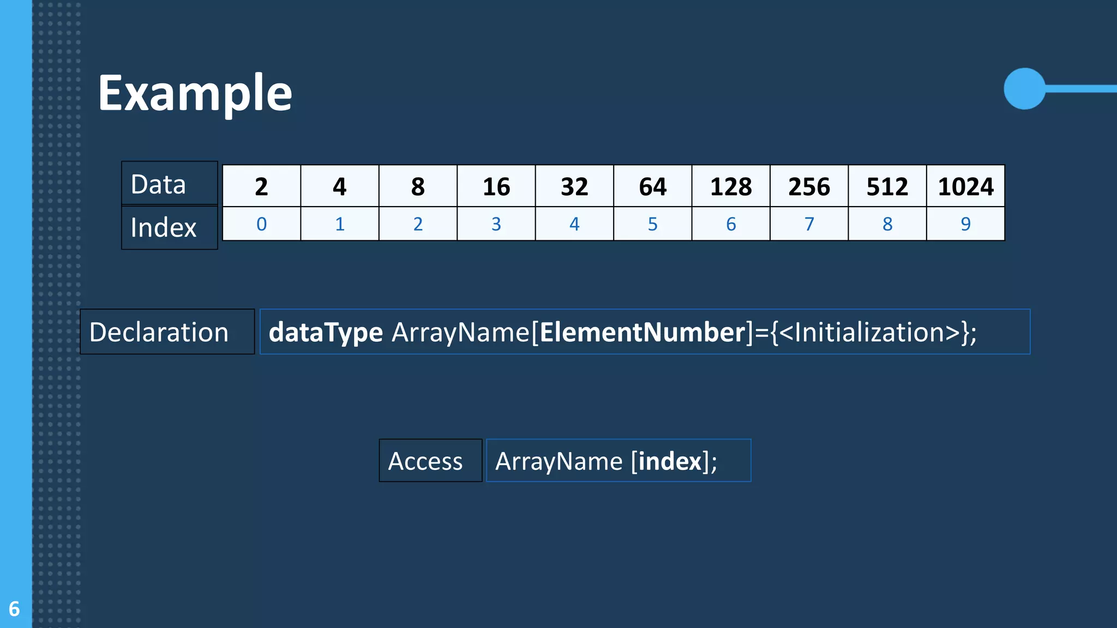Click the dataType ArrayName declaration syntax box
Viewport: 1117px width, 628px height.
tap(645, 332)
